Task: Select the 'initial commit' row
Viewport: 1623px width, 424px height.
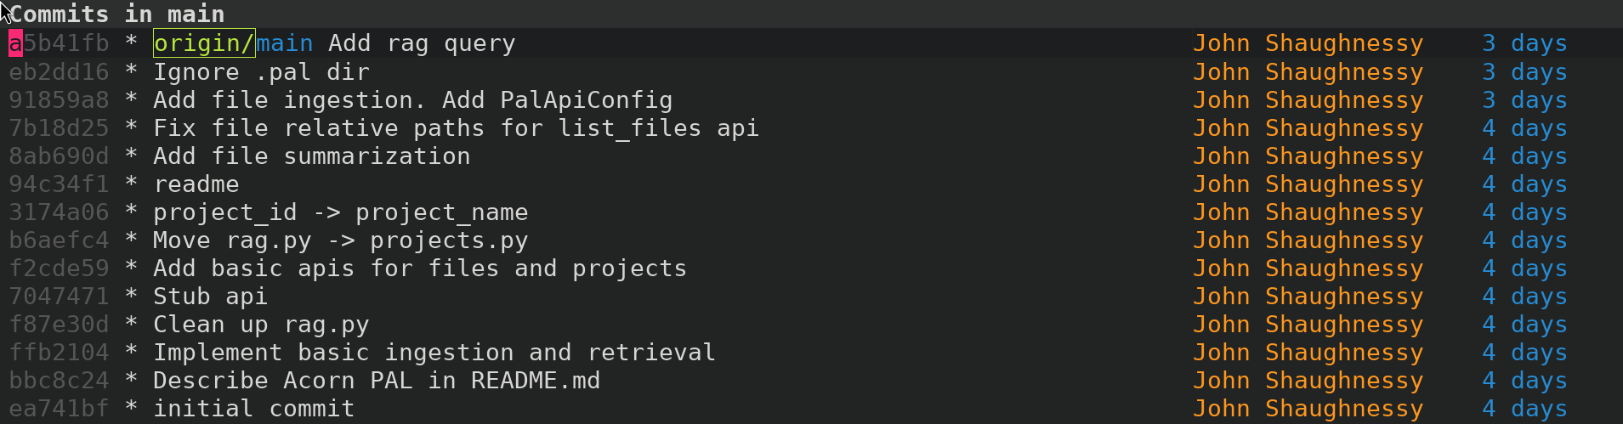Action: coord(811,409)
